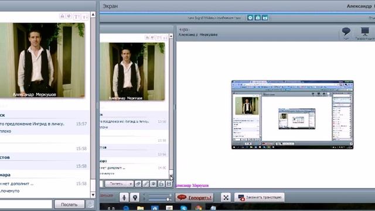Click the Закончить трансляцию button

260,198
